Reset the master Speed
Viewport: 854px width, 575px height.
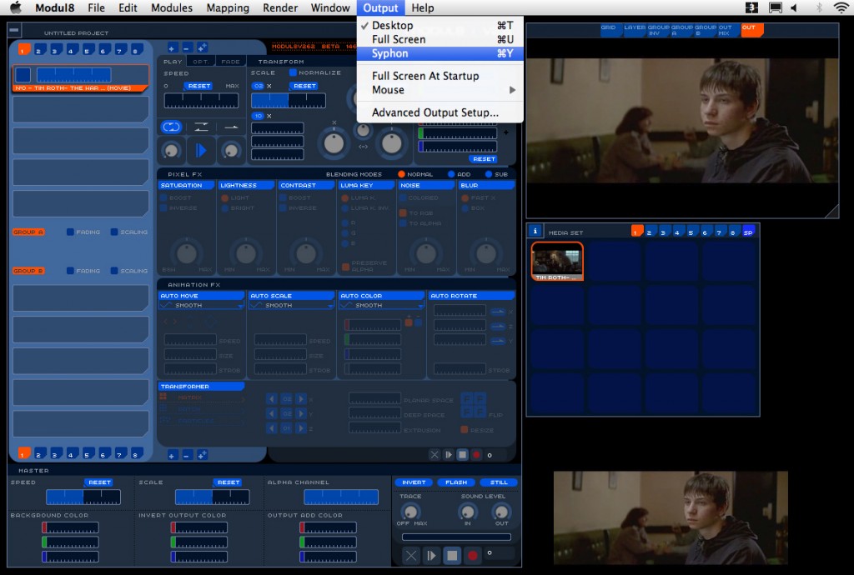[99, 482]
